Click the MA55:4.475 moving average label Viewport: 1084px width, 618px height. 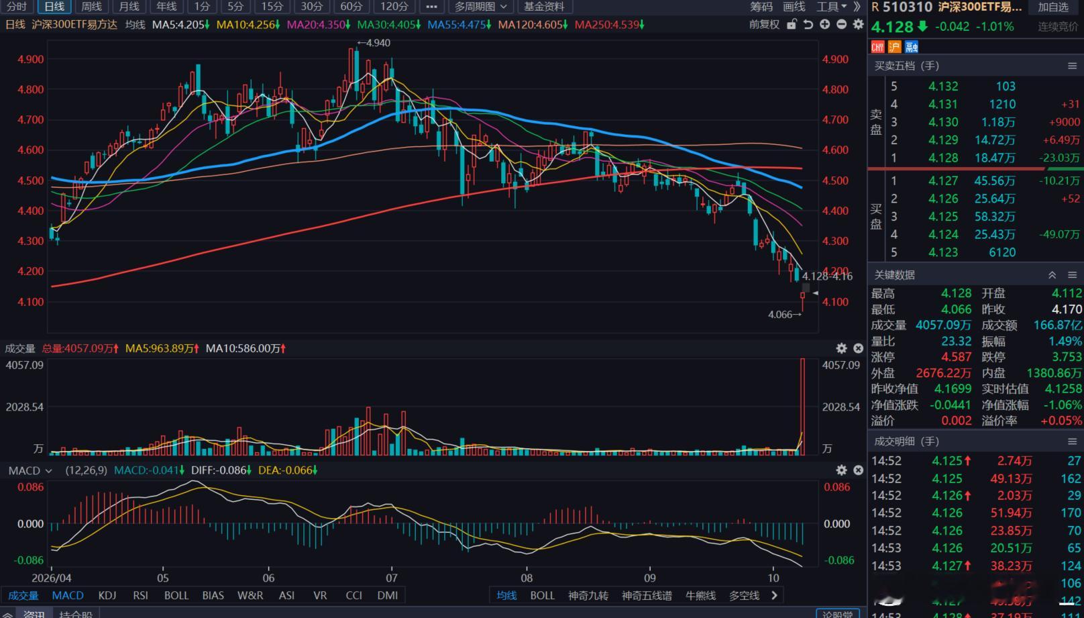[459, 25]
